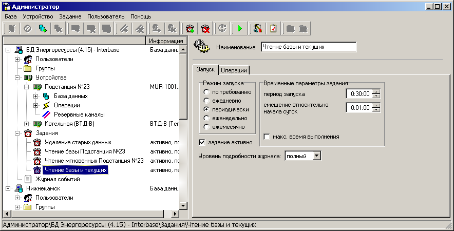Click the computer icon beside Нижнекамск
Screen dimensions: 454x231
(19, 188)
